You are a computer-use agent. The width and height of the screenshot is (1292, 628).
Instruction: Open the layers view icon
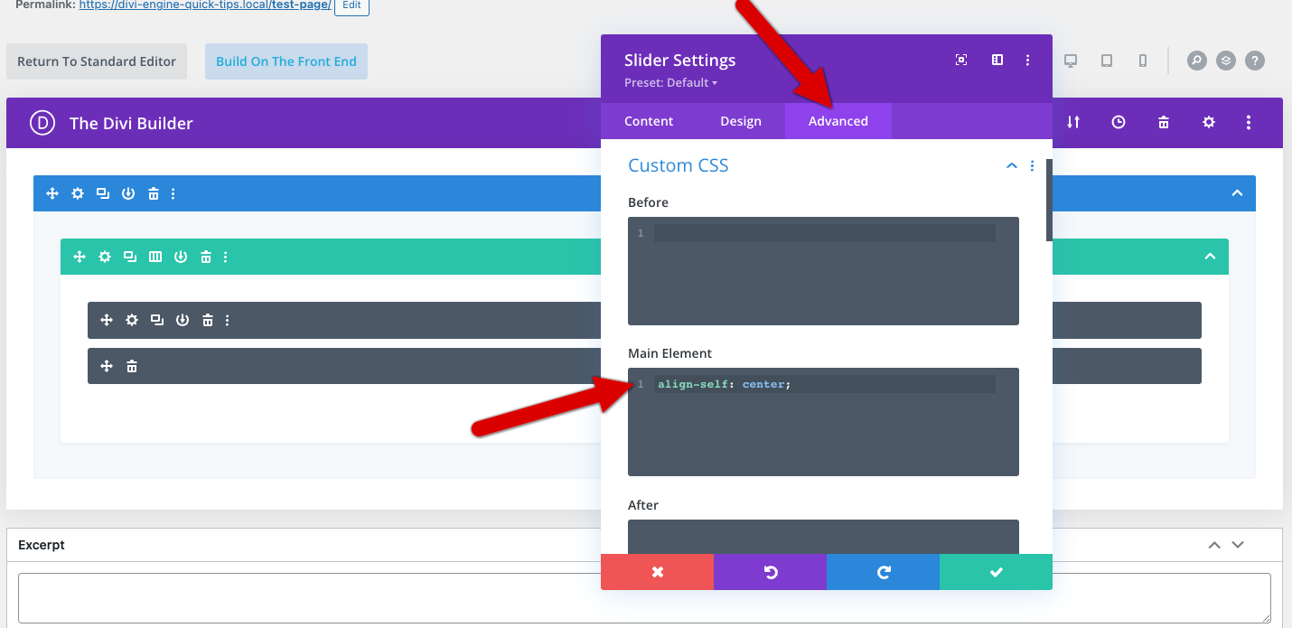click(1225, 61)
